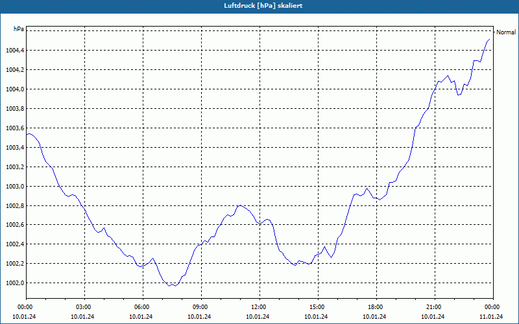The width and height of the screenshot is (519, 324).
Task: Select the 1002,0 y-axis value
Action: pyautogui.click(x=14, y=283)
